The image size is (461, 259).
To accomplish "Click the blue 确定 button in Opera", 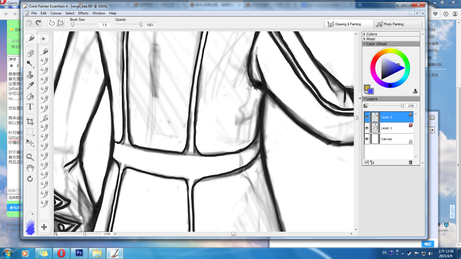I will 428,244.
